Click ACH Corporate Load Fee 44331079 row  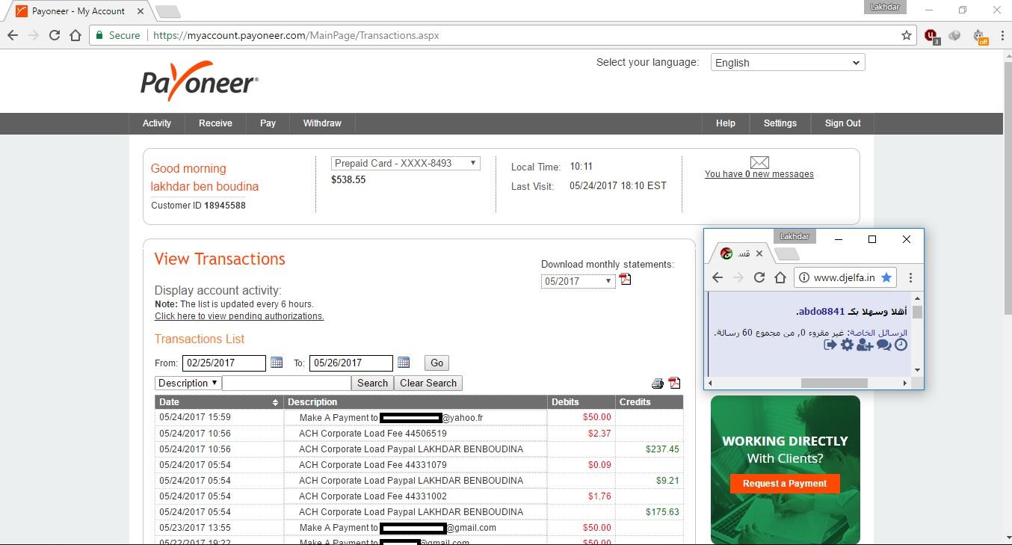419,465
